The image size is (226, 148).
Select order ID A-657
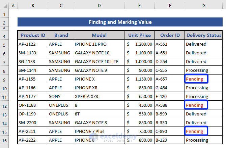click(170, 79)
